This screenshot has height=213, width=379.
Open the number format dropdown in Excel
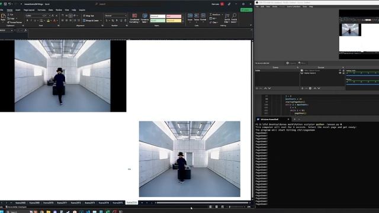pos(125,16)
